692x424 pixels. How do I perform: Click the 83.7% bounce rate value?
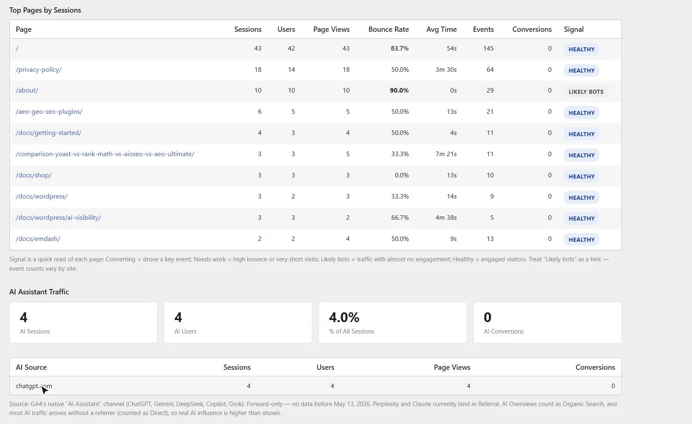(x=400, y=49)
